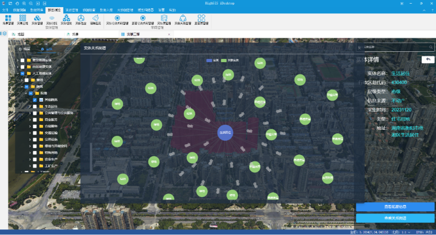436x235 pixels.
Task: Click the blue 实体 legend color swatch
Action: [209, 60]
